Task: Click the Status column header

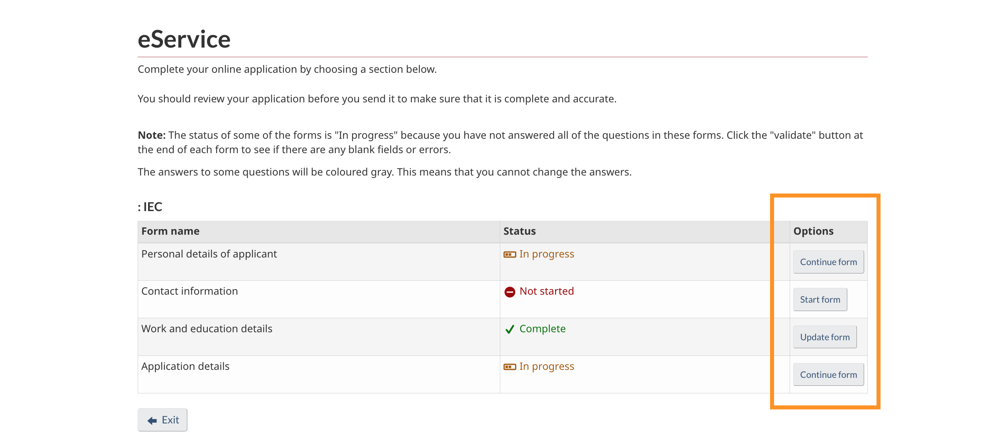Action: tap(520, 231)
